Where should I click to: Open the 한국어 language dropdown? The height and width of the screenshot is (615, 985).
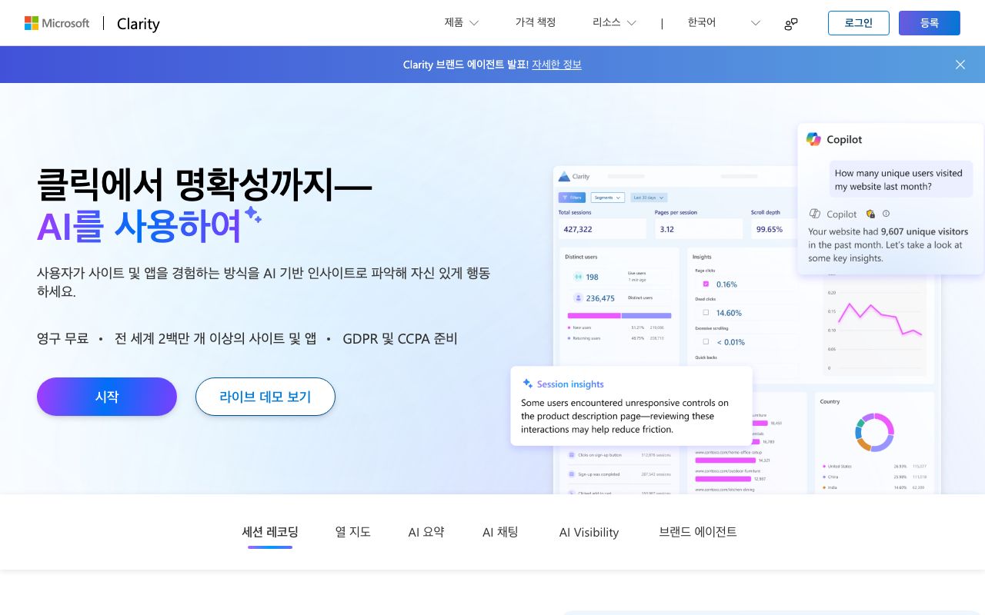point(723,23)
